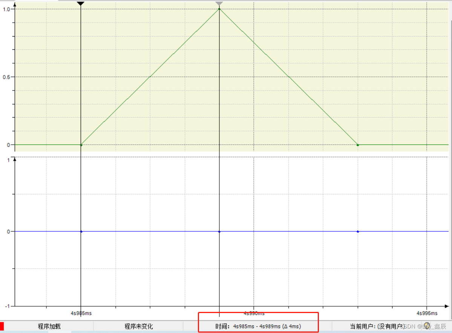Select the black cursor marker triangle

81,3
